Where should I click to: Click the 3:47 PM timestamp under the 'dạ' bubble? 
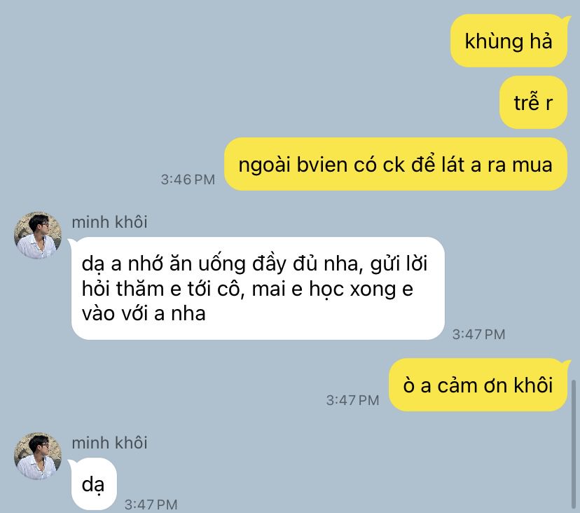[x=151, y=505]
